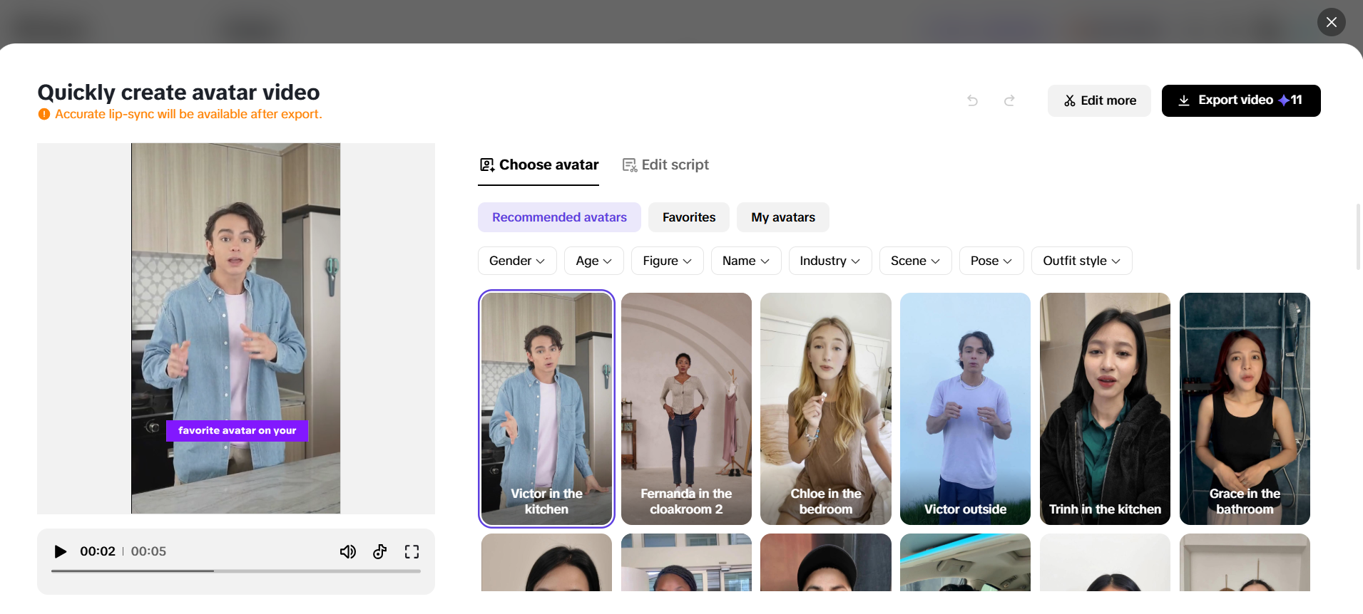This screenshot has height=614, width=1363.
Task: Choose Chloe in the bedroom avatar
Action: point(826,408)
